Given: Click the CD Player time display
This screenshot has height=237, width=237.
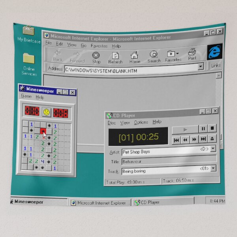Looking at the screenshot, I should click(138, 137).
